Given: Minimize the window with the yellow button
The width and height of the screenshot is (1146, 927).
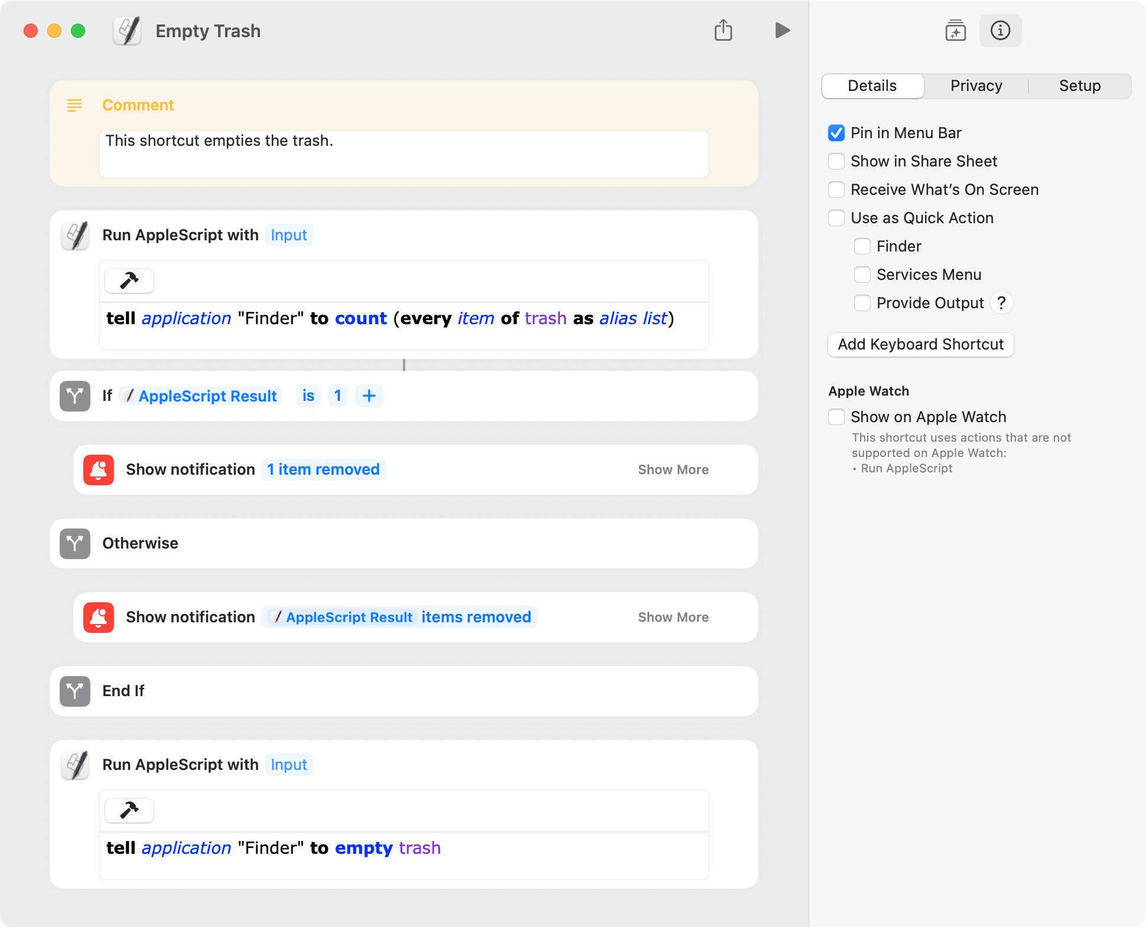Looking at the screenshot, I should click(54, 31).
